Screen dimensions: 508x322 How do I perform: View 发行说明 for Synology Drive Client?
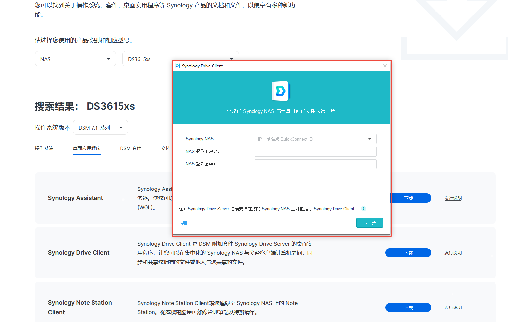453,253
